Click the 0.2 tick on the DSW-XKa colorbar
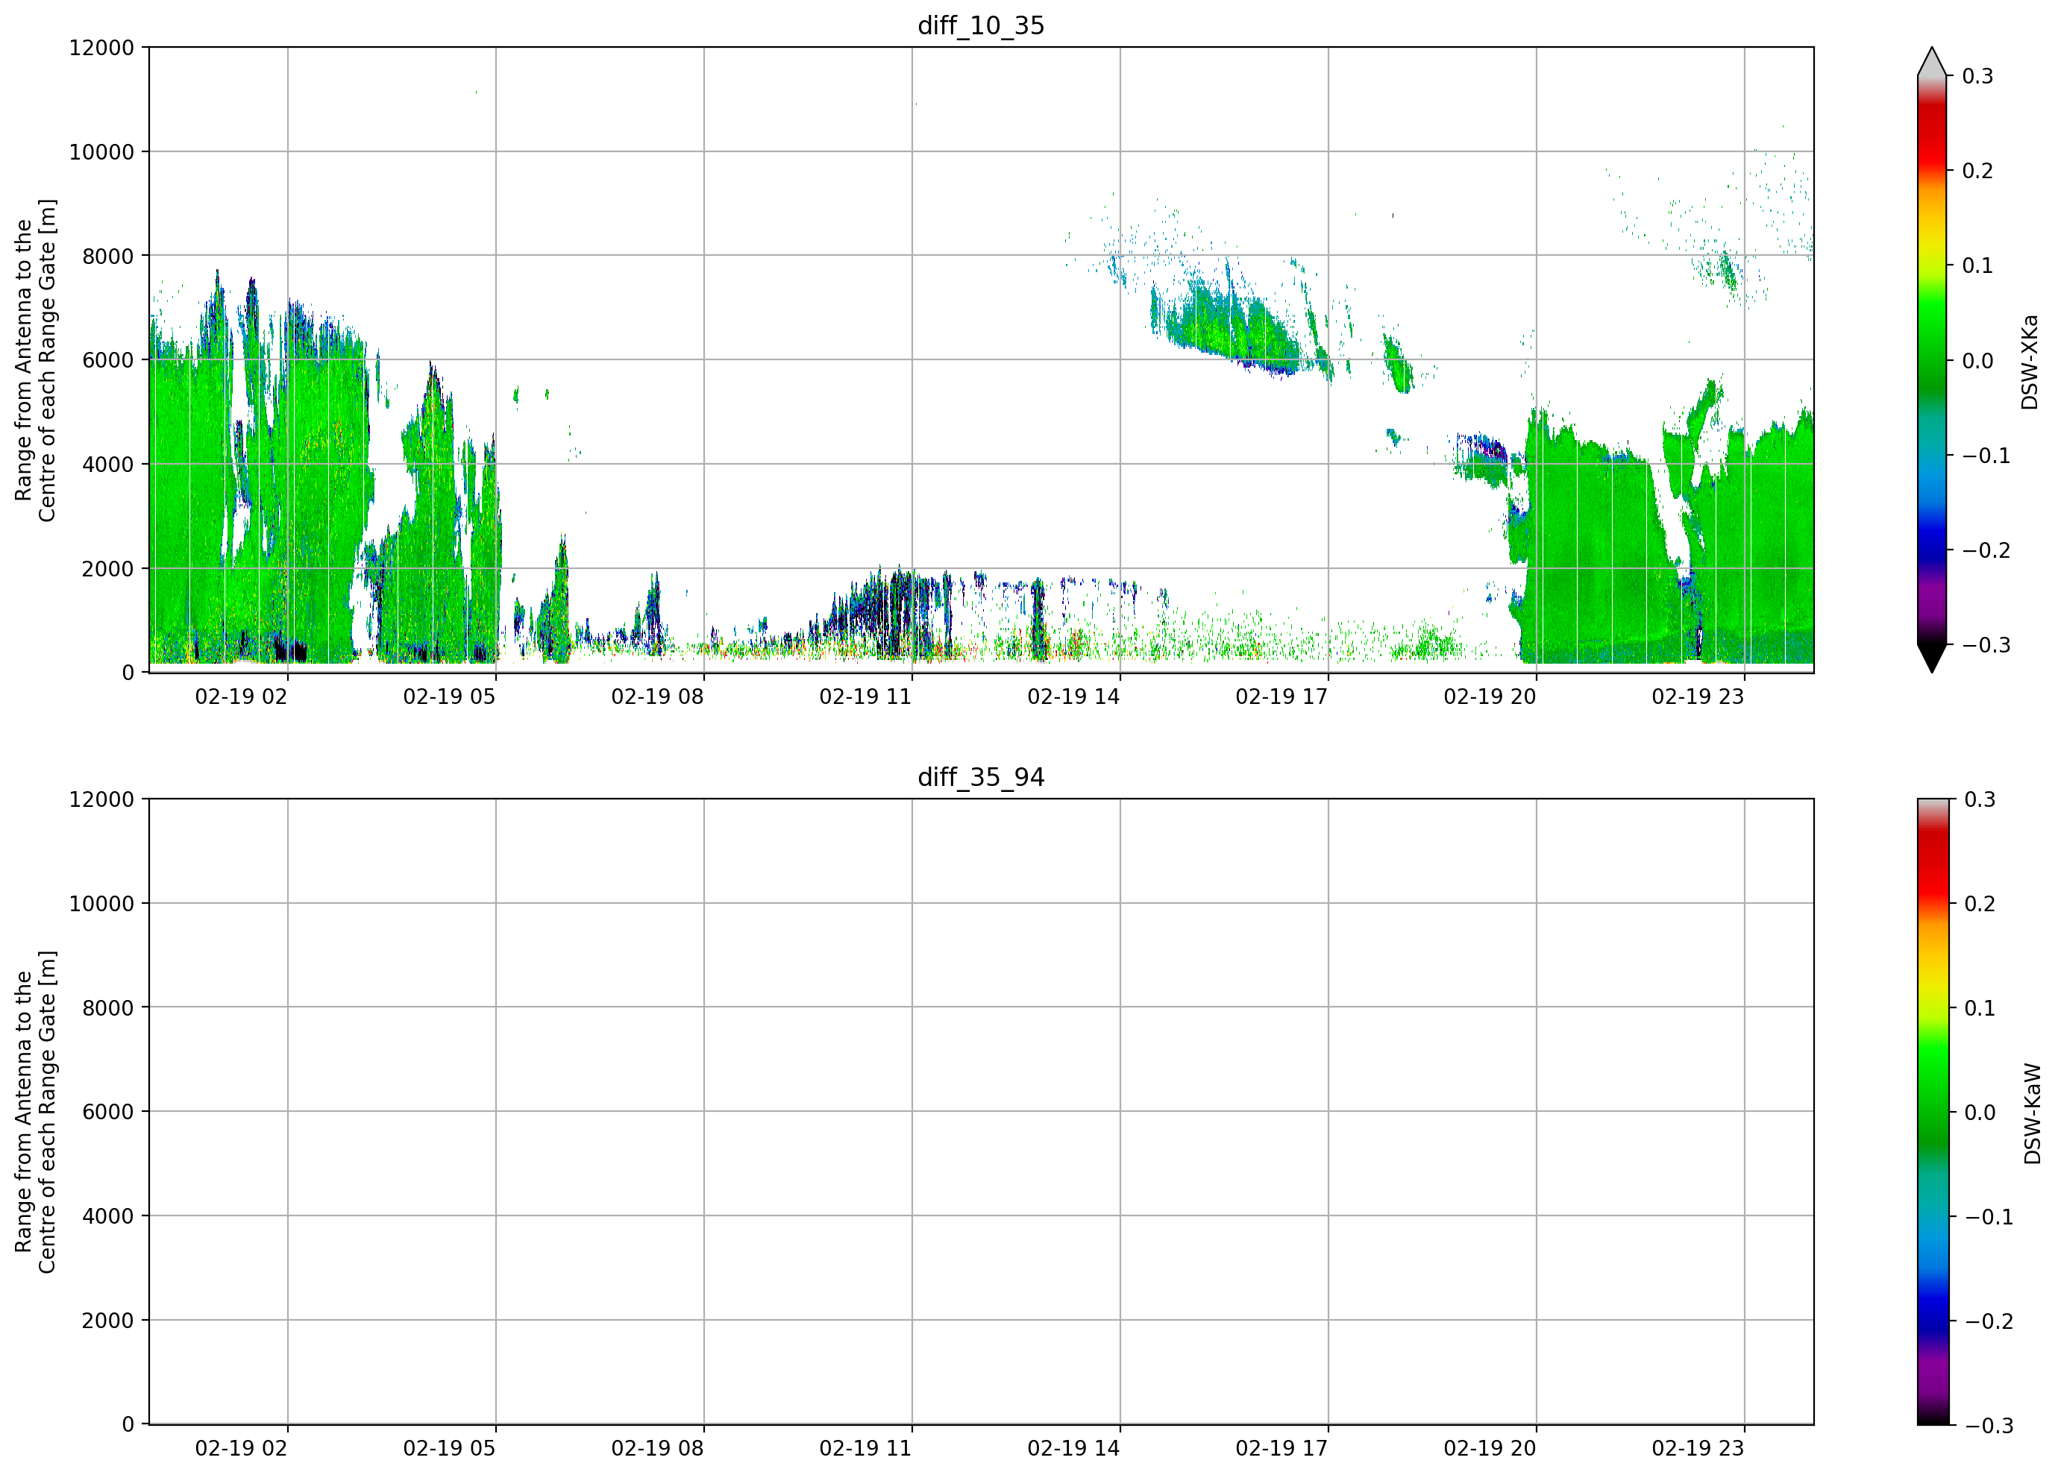2058x1475 pixels. point(1977,171)
